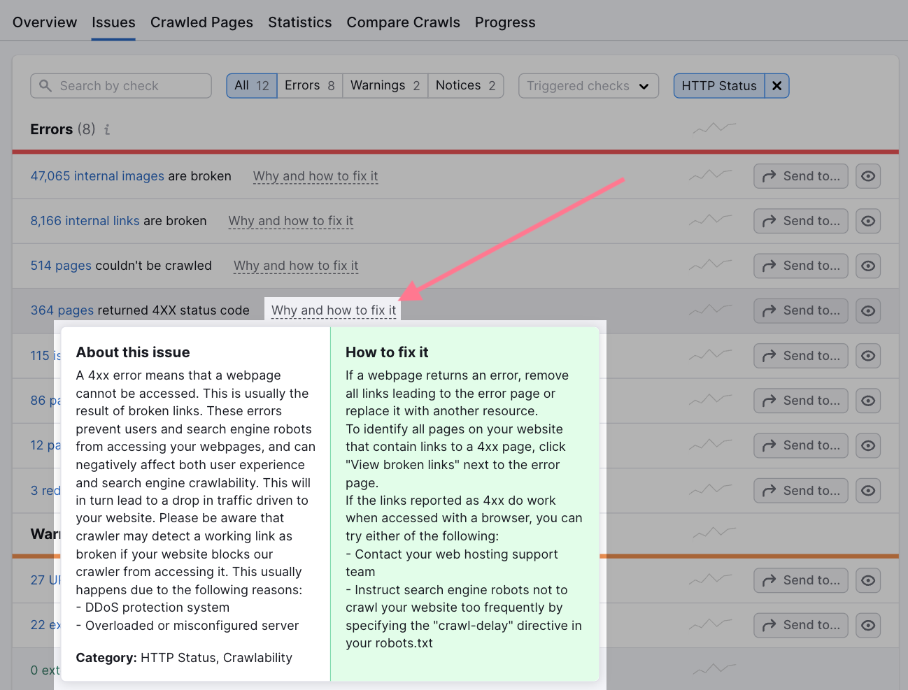Open the 364 pages link
The image size is (908, 690).
coord(62,310)
